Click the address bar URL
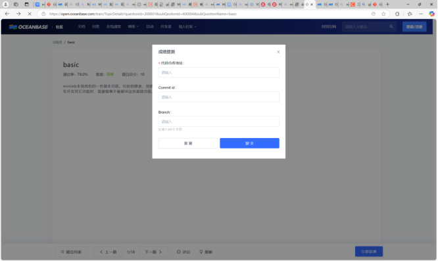This screenshot has height=261, width=438. coord(143,14)
